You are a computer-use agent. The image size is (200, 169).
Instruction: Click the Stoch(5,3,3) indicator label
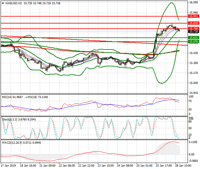[10, 119]
